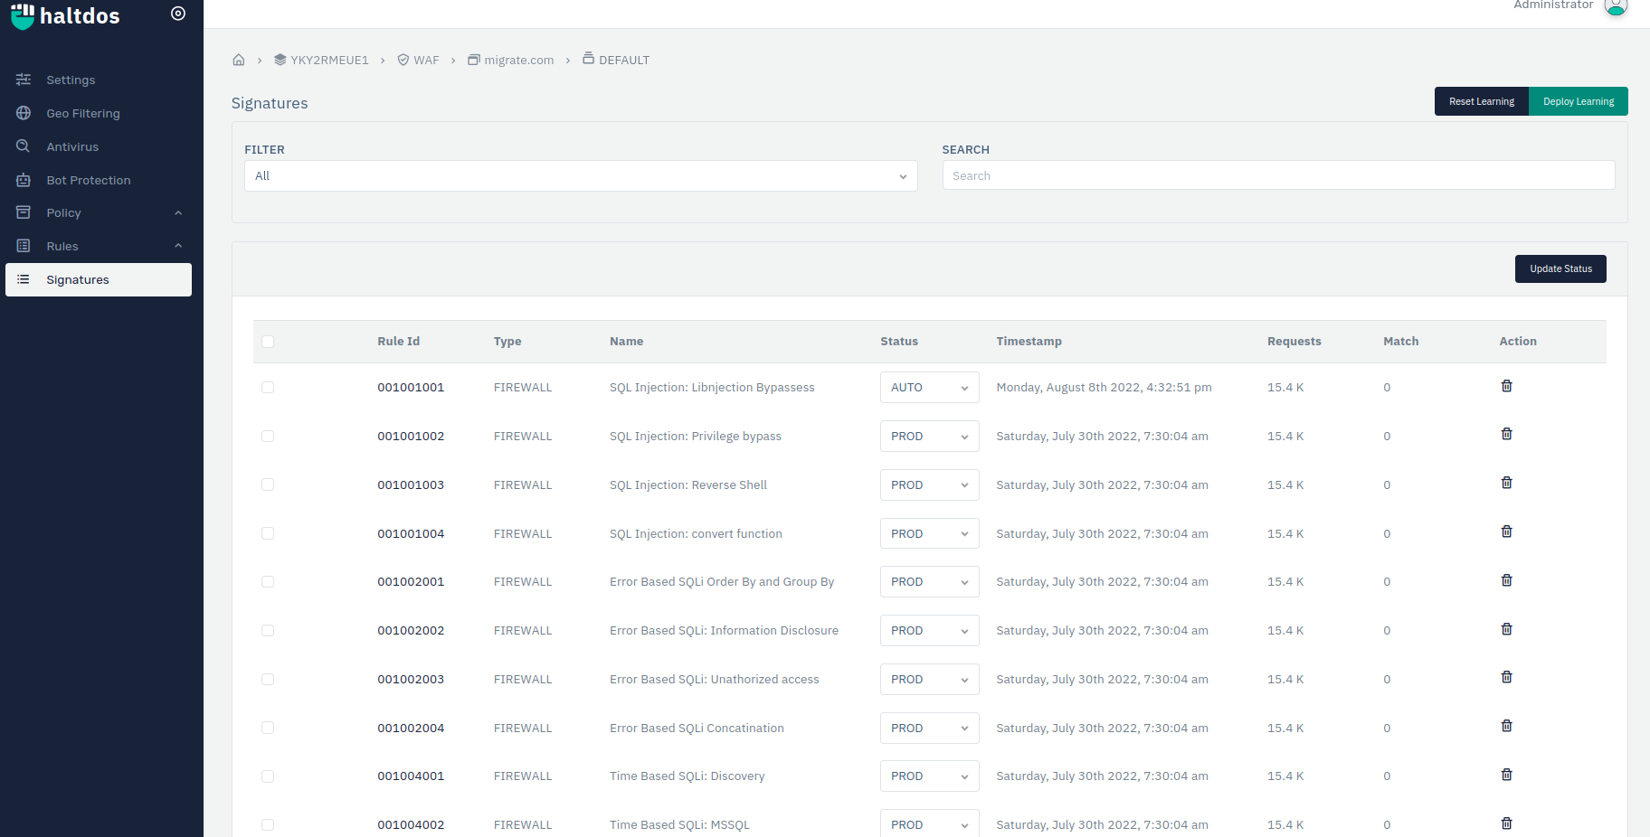This screenshot has width=1650, height=837.
Task: Click the Antivirus magnifier icon
Action: pyautogui.click(x=24, y=146)
